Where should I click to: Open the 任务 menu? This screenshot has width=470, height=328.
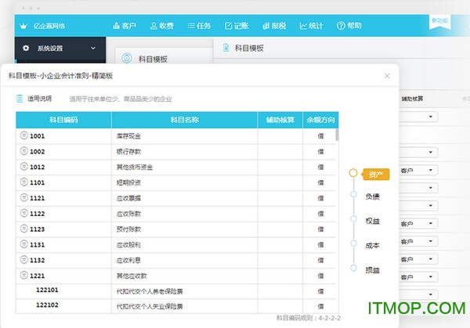(x=199, y=26)
